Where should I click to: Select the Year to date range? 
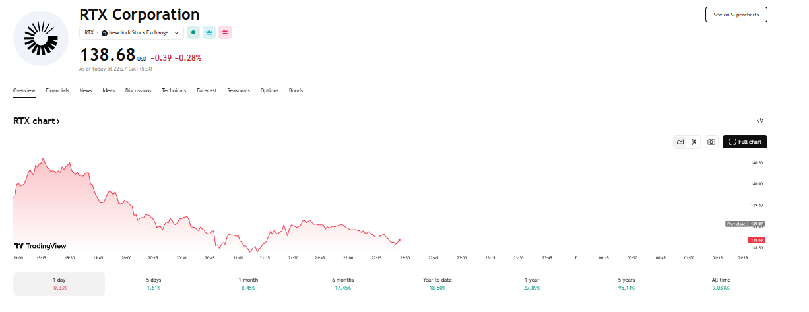pyautogui.click(x=437, y=284)
